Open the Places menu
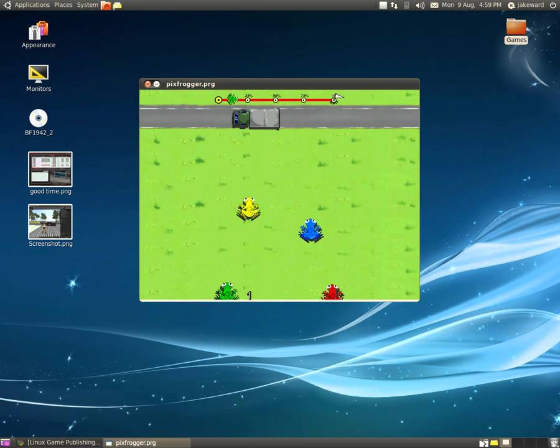Viewport: 560px width, 448px height. click(63, 5)
